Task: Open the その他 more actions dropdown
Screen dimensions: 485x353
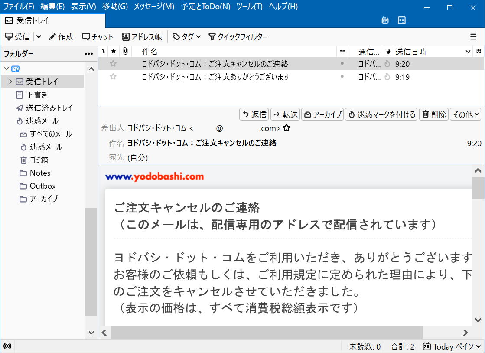Action: [465, 114]
